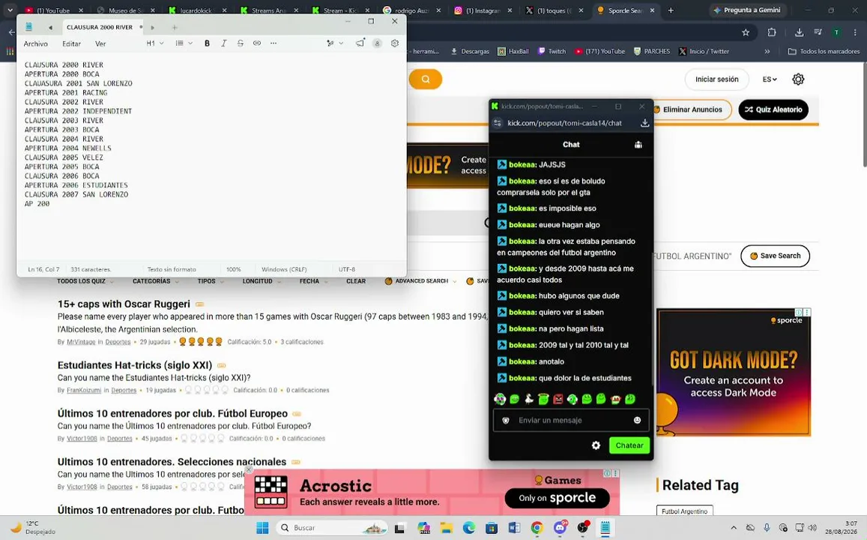Open Notepad settings gear
Image resolution: width=867 pixels, height=540 pixels.
395,43
